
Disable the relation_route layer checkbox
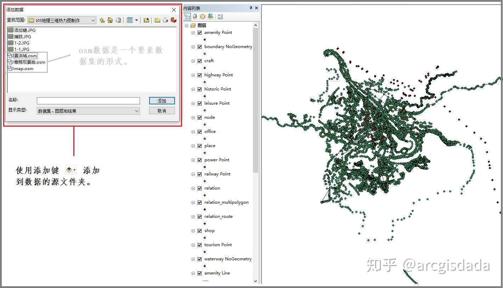200,217
